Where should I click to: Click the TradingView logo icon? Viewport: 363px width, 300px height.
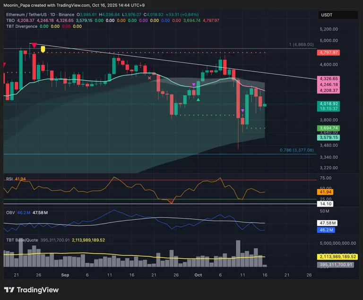(x=10, y=290)
